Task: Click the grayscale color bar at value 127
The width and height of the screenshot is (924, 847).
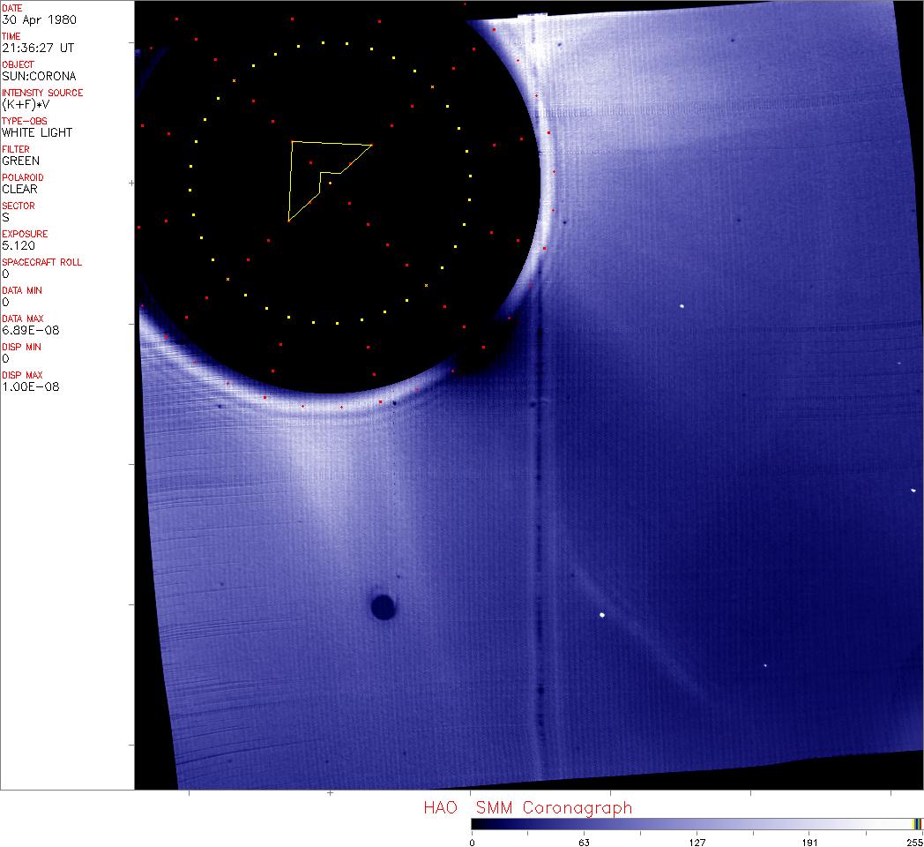Action: [x=697, y=823]
